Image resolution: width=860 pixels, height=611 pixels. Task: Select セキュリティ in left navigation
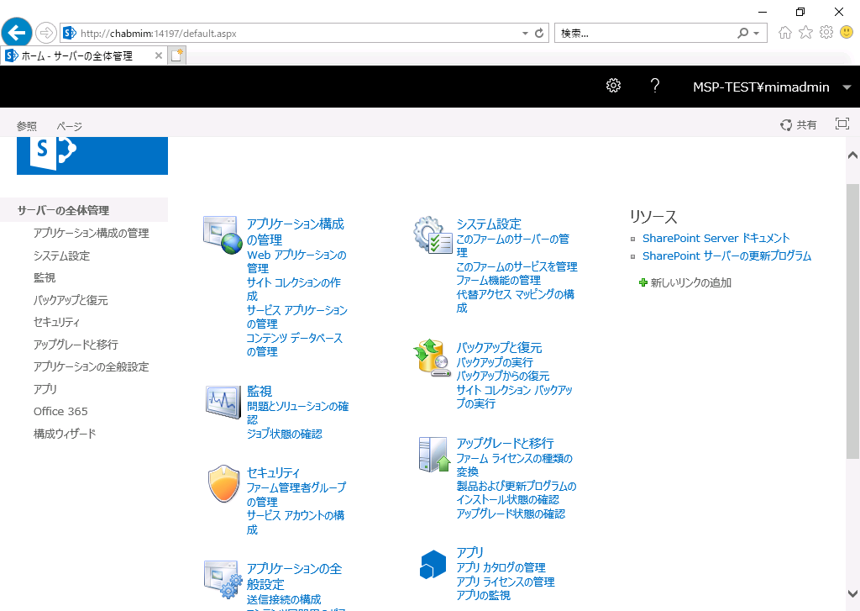click(56, 322)
